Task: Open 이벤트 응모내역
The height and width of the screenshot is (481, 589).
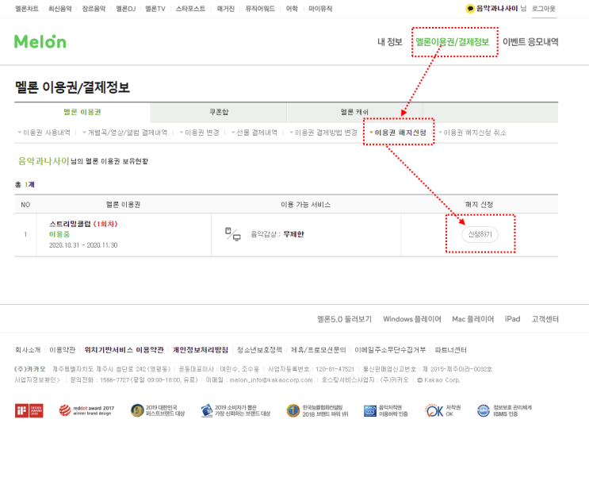Action: pos(530,42)
